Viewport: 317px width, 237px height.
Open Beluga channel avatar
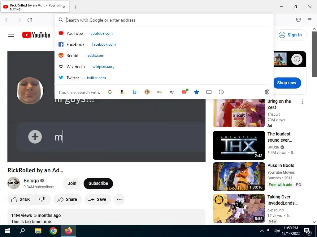(x=14, y=183)
